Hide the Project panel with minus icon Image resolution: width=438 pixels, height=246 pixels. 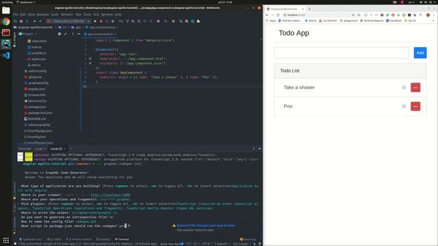(x=79, y=34)
